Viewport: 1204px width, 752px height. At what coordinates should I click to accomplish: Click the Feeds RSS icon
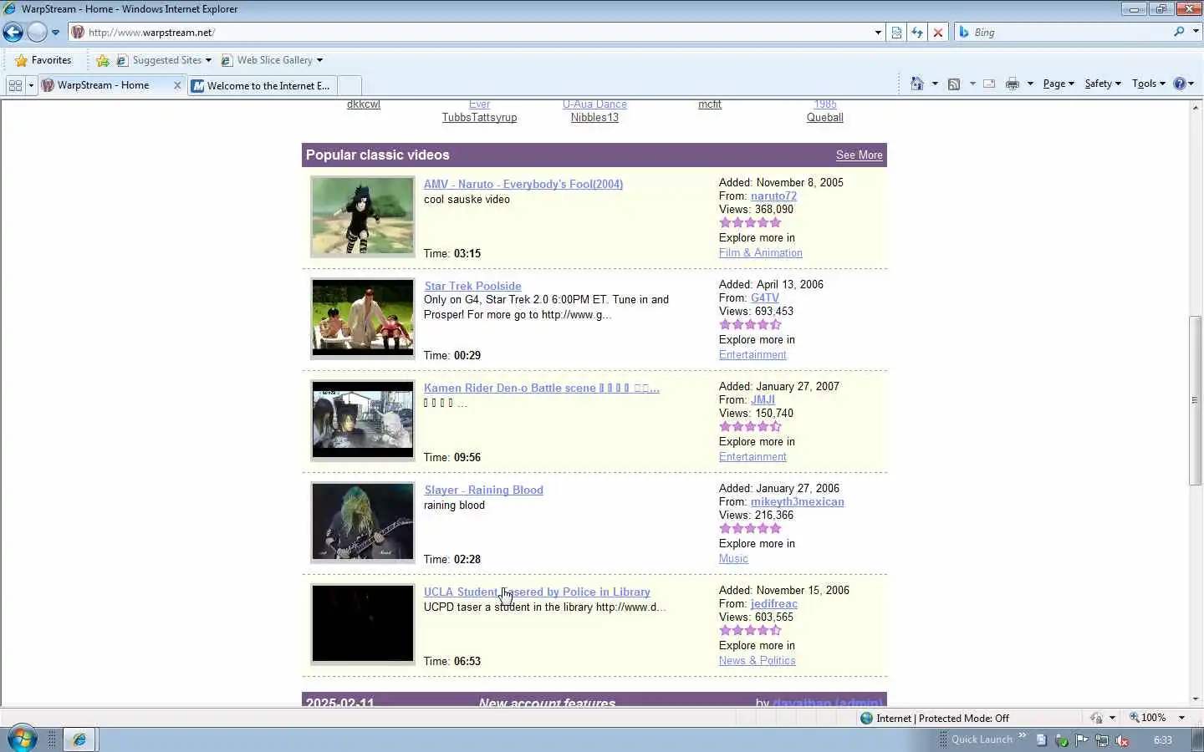point(954,84)
